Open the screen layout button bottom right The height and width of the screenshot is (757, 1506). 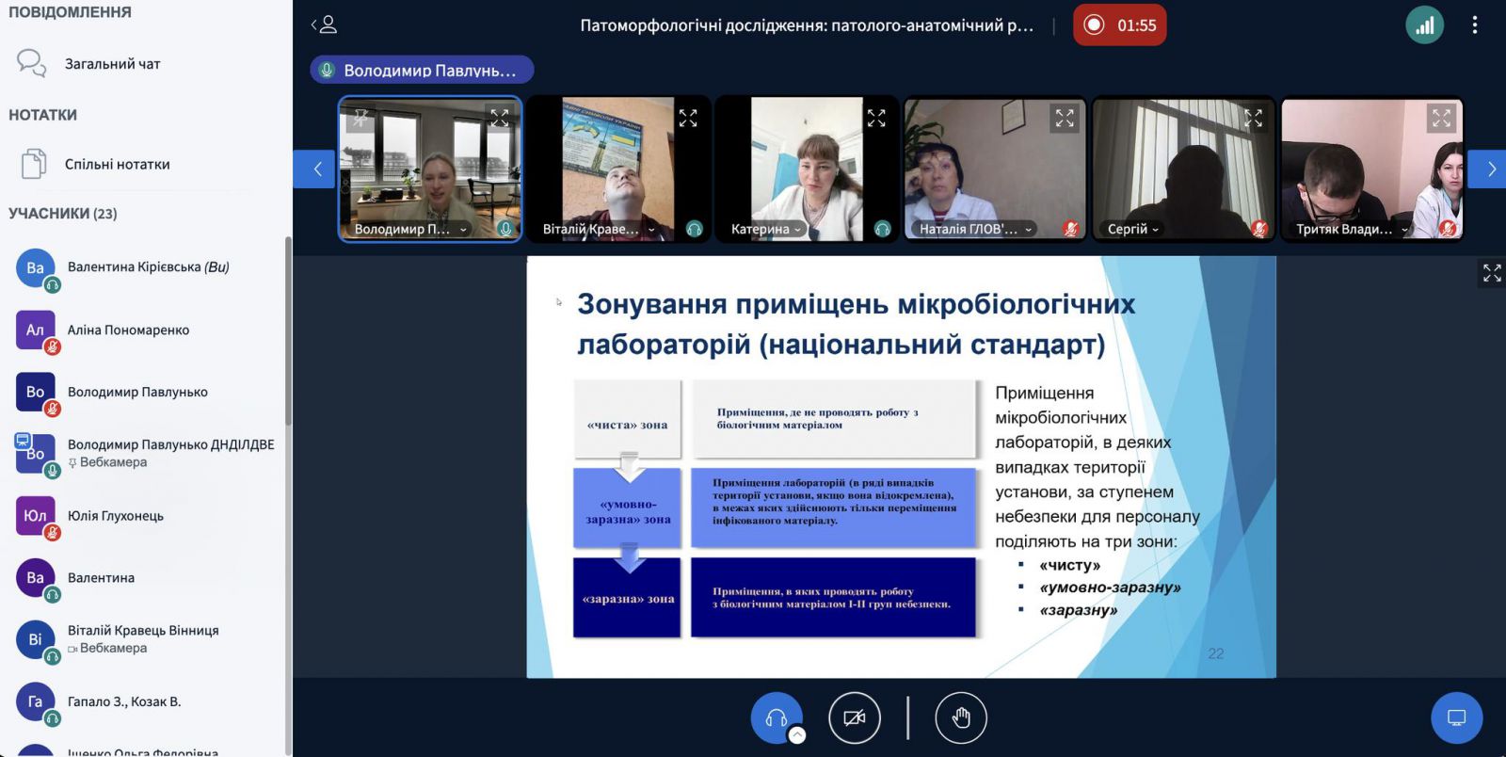tap(1456, 718)
